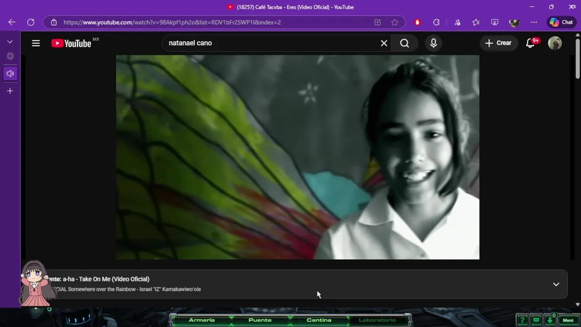
Task: Open the YouTube account avatar menu
Action: click(555, 43)
